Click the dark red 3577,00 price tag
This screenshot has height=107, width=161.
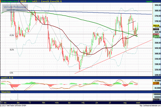click(x=156, y=34)
